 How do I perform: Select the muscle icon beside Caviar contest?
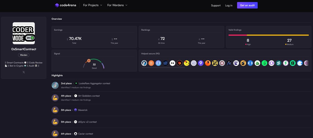point(55,134)
